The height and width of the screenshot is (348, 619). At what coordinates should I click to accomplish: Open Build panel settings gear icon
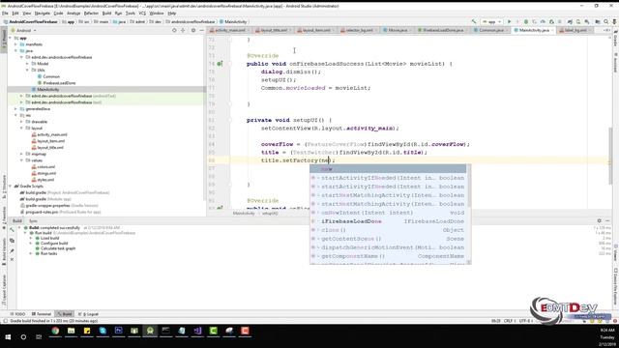600,221
